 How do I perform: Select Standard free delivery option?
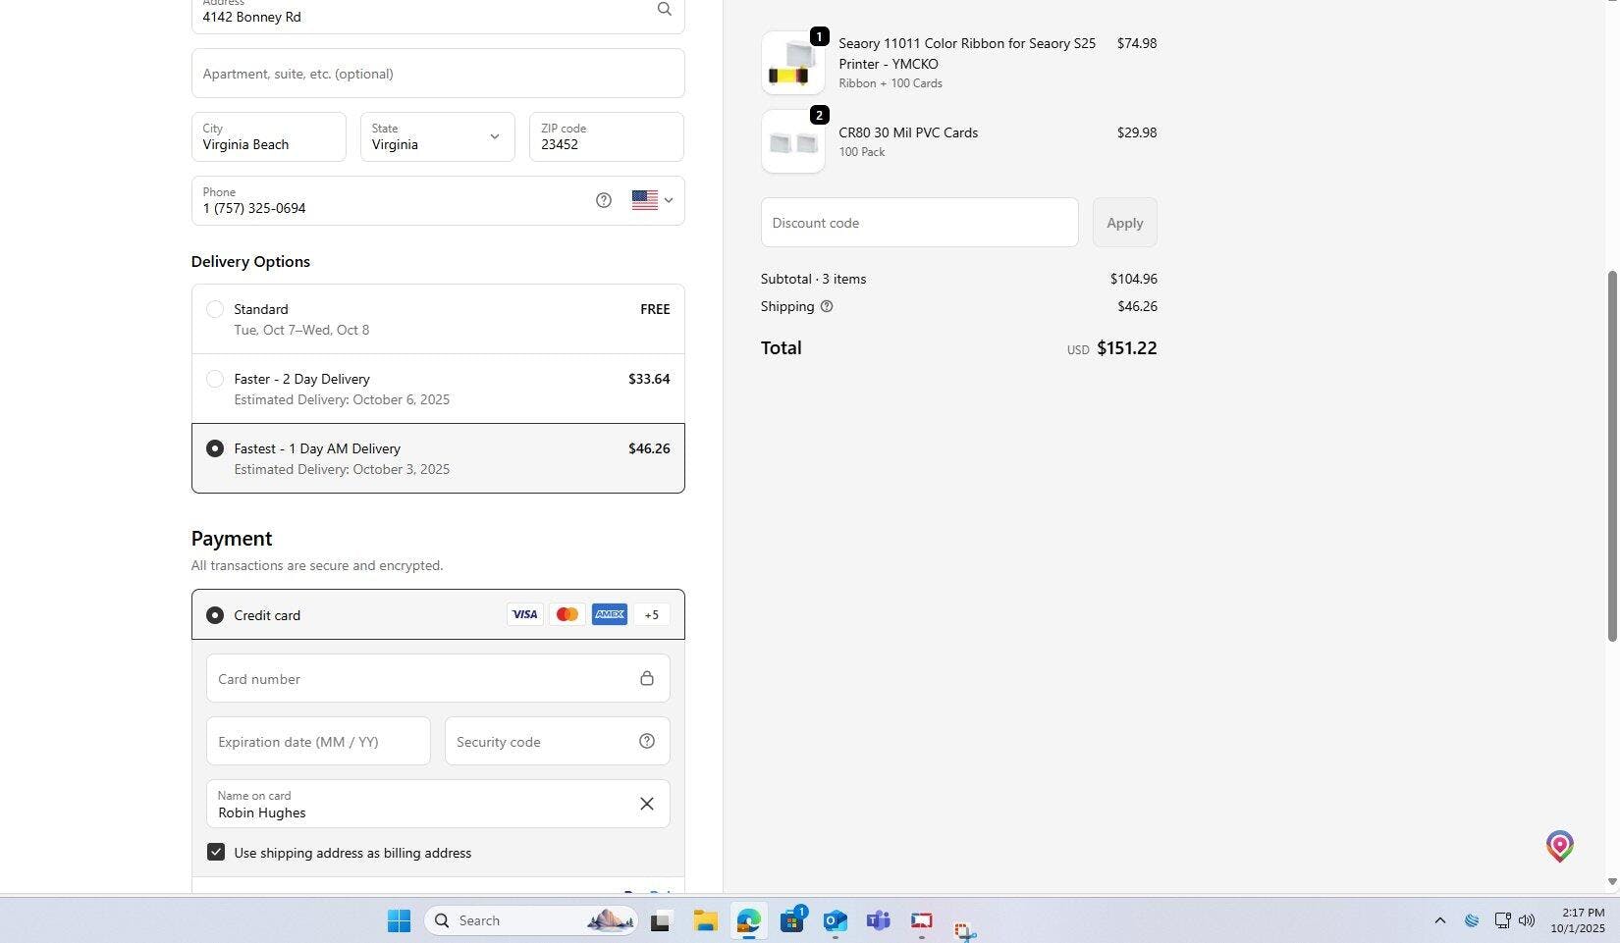(x=215, y=310)
